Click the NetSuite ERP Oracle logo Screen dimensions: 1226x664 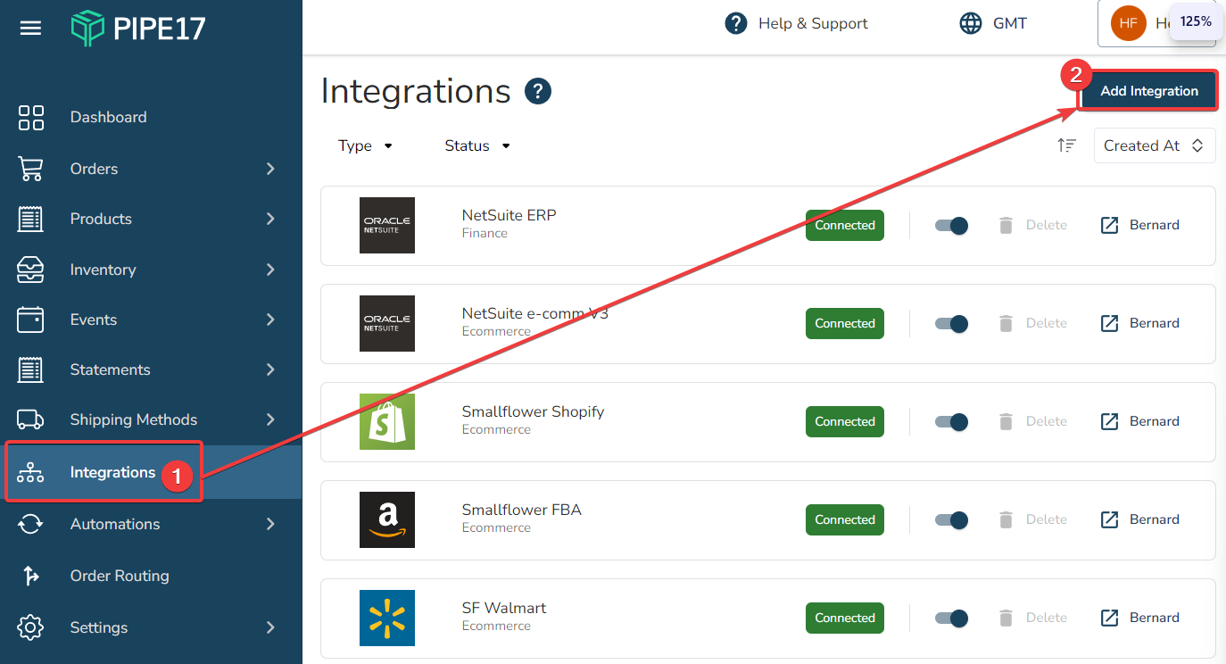coord(387,225)
